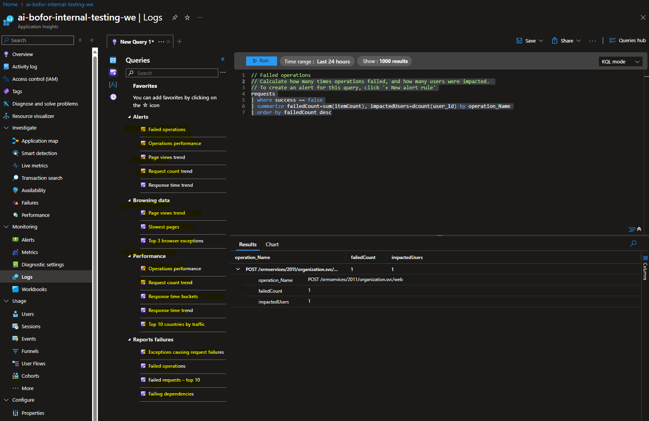Sort by failedCount column header
This screenshot has height=421, width=649.
[363, 257]
